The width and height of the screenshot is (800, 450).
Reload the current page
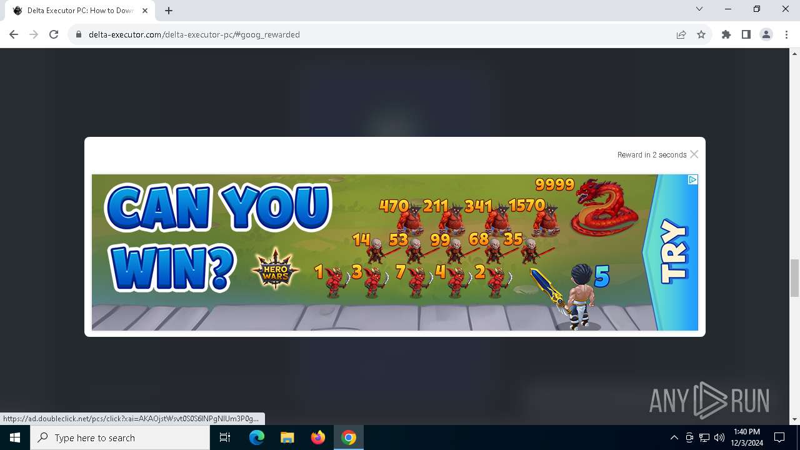(54, 34)
